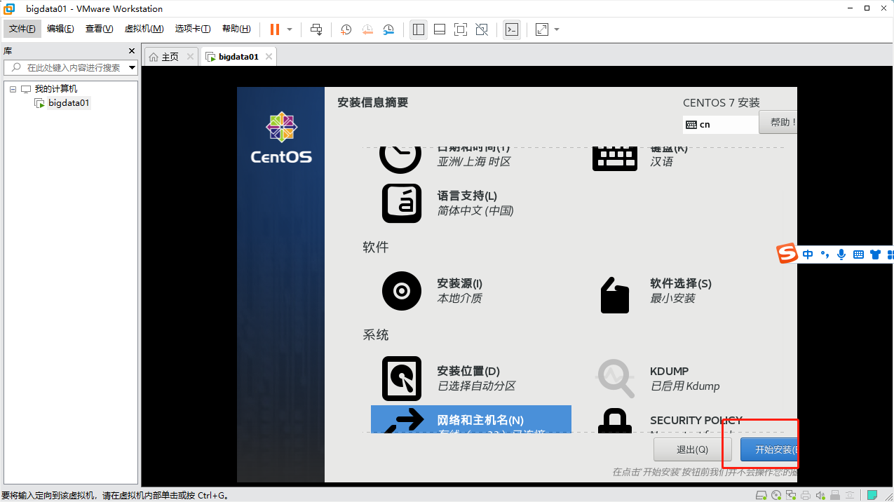Click the cn keyboard layout indicator
The image size is (894, 502).
click(721, 124)
